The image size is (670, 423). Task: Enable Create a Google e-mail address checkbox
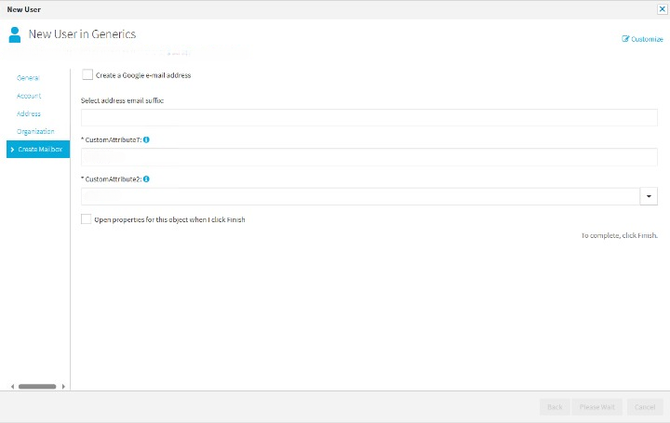(87, 74)
